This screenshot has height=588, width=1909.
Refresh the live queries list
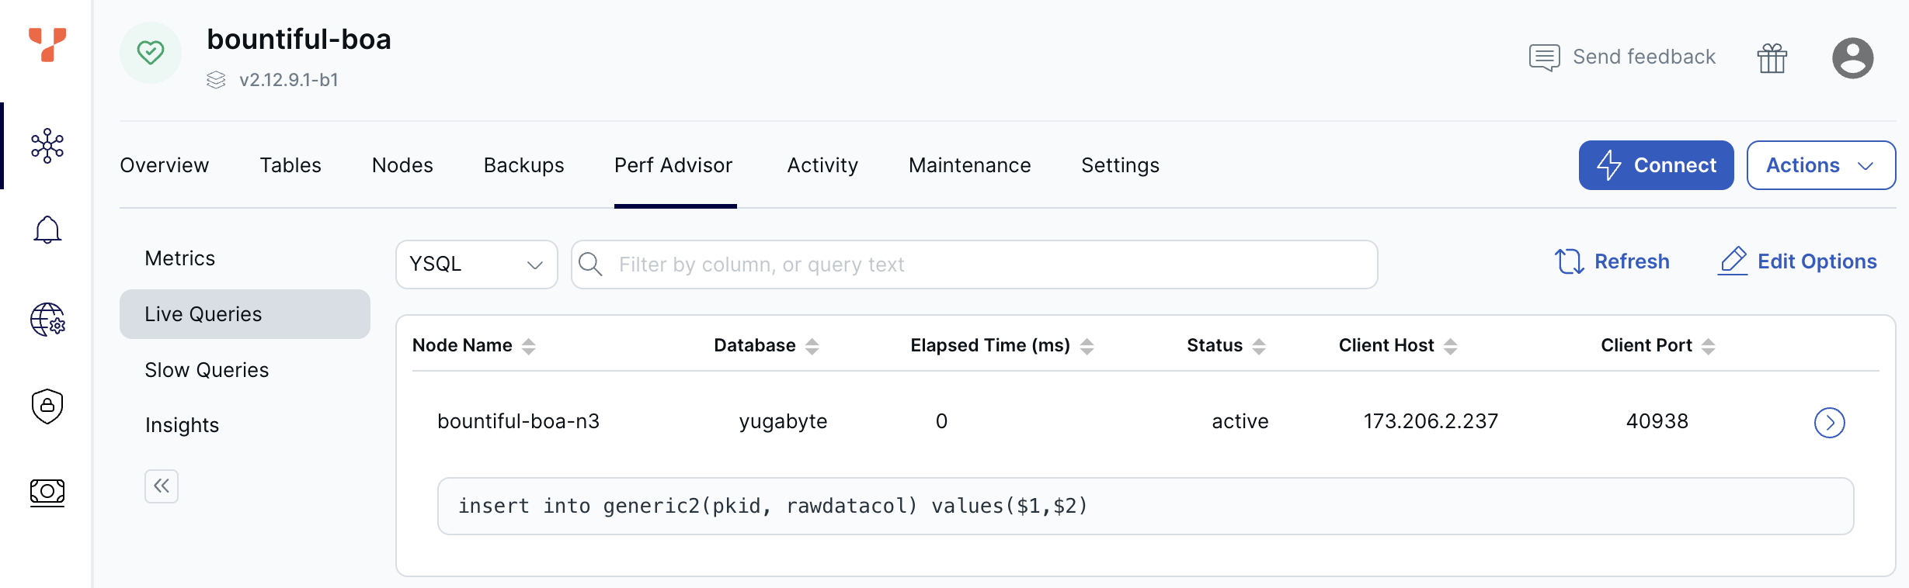(x=1612, y=261)
